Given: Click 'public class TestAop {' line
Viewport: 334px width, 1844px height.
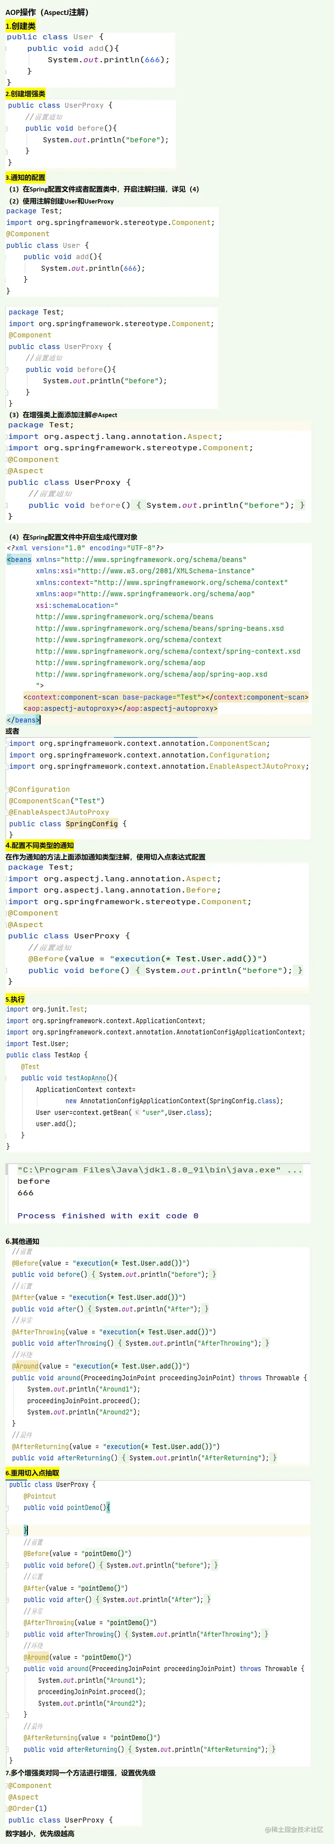Looking at the screenshot, I should click(47, 1055).
